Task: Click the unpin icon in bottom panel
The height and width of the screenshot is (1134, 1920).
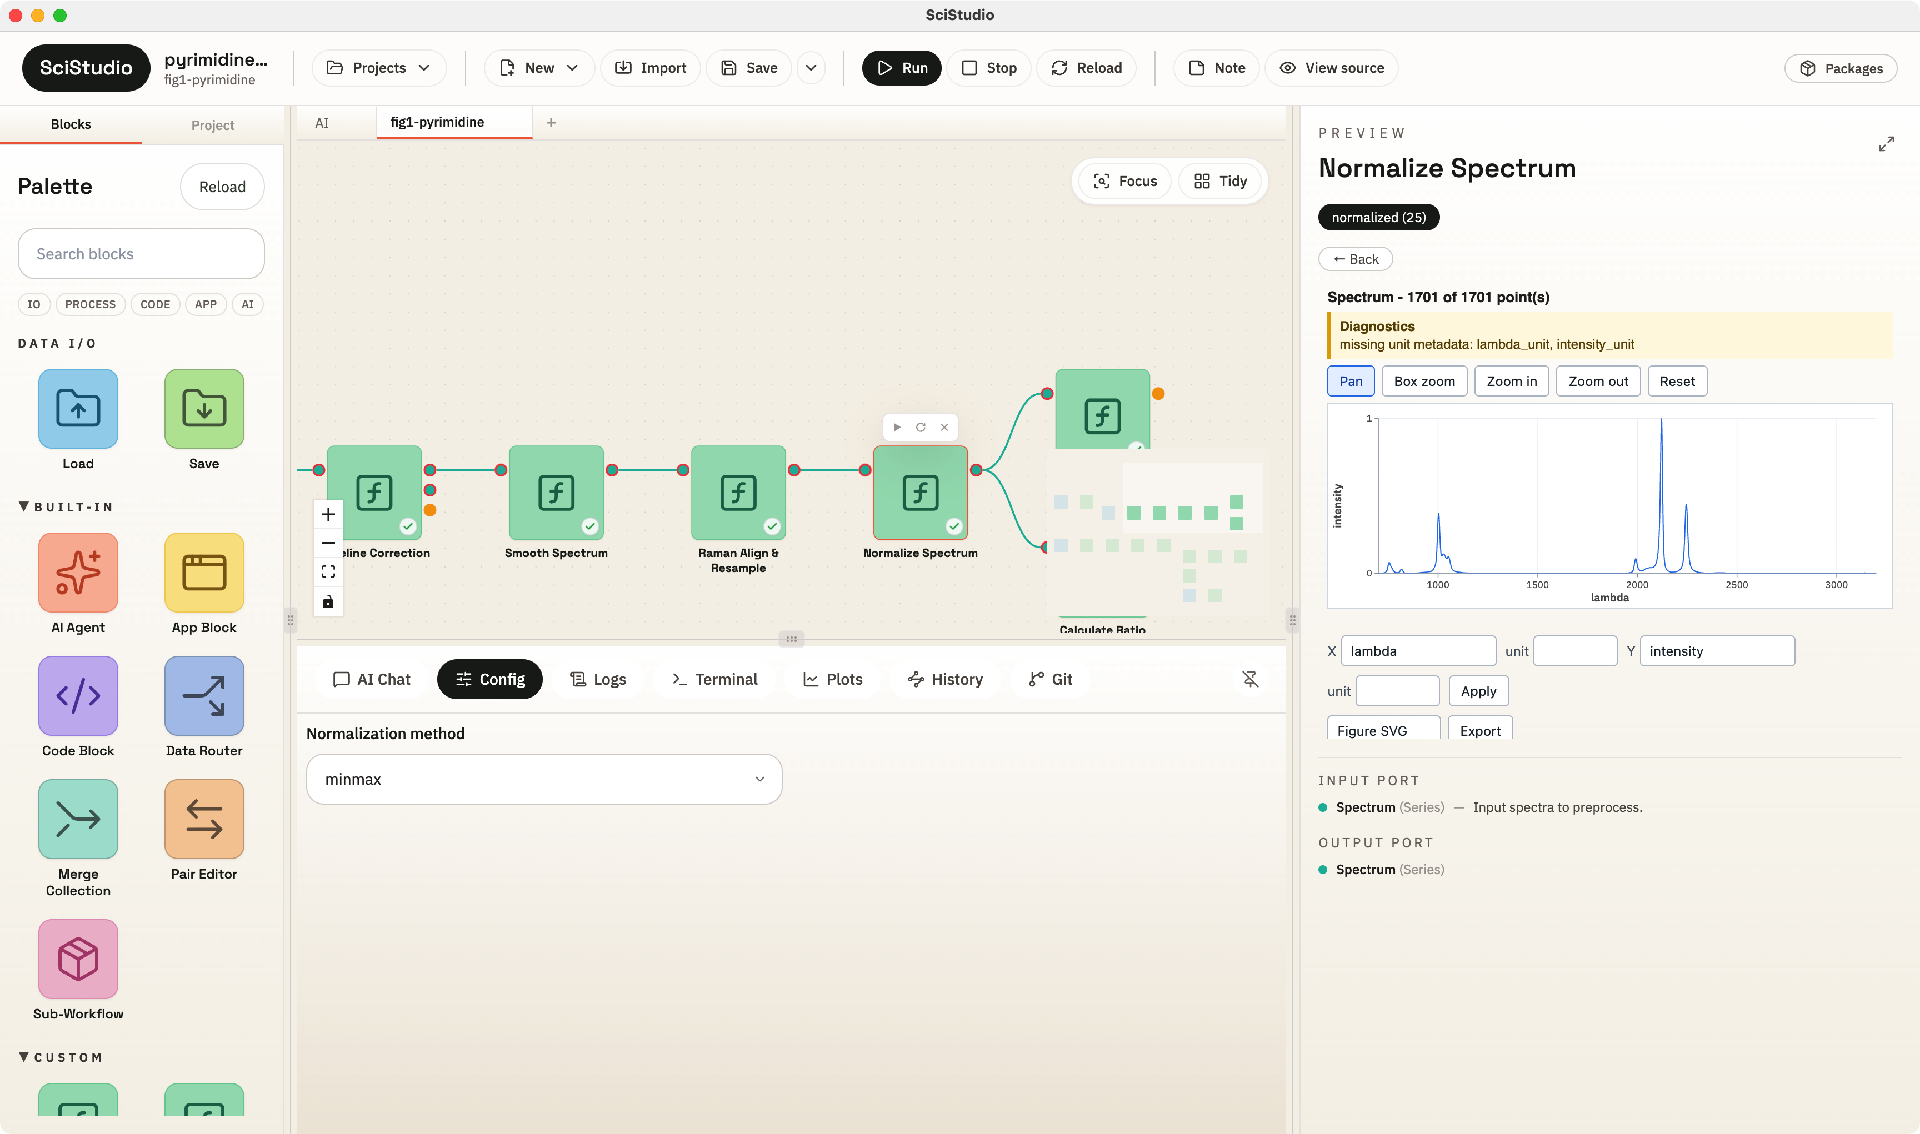Action: point(1251,679)
